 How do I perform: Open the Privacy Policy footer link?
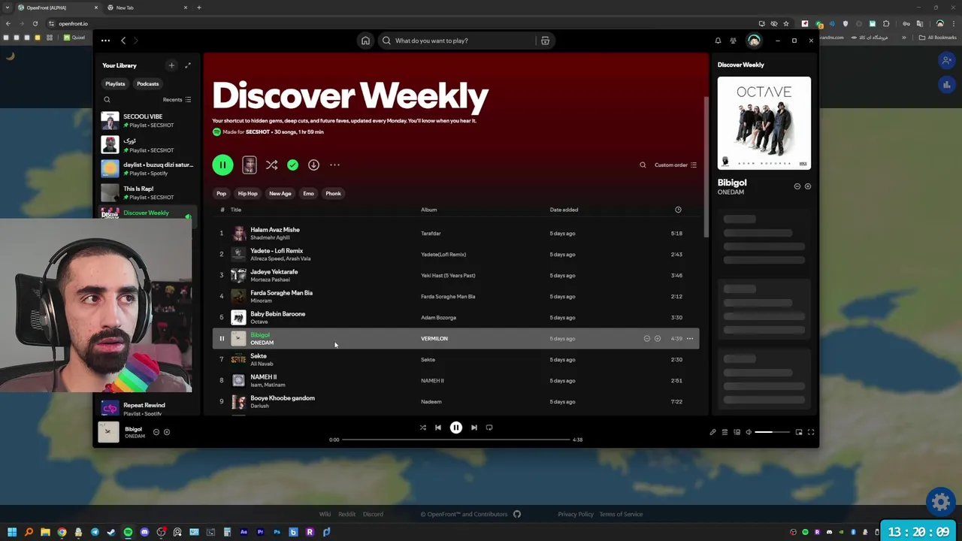pyautogui.click(x=576, y=514)
